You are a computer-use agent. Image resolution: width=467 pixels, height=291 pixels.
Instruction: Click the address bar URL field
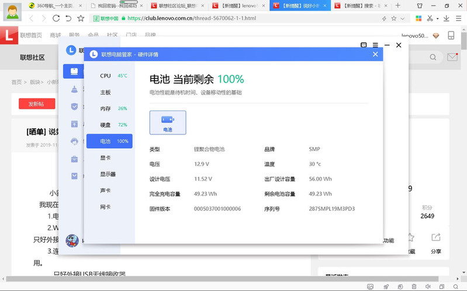250,19
